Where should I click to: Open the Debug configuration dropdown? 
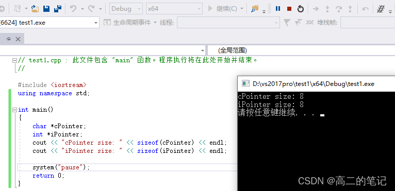pos(126,9)
